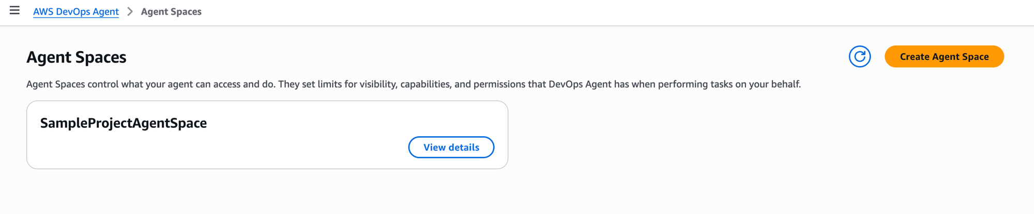Reload spaces using the blue arrow icon

[x=859, y=57]
